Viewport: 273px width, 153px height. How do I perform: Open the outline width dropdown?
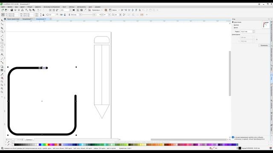point(80,15)
